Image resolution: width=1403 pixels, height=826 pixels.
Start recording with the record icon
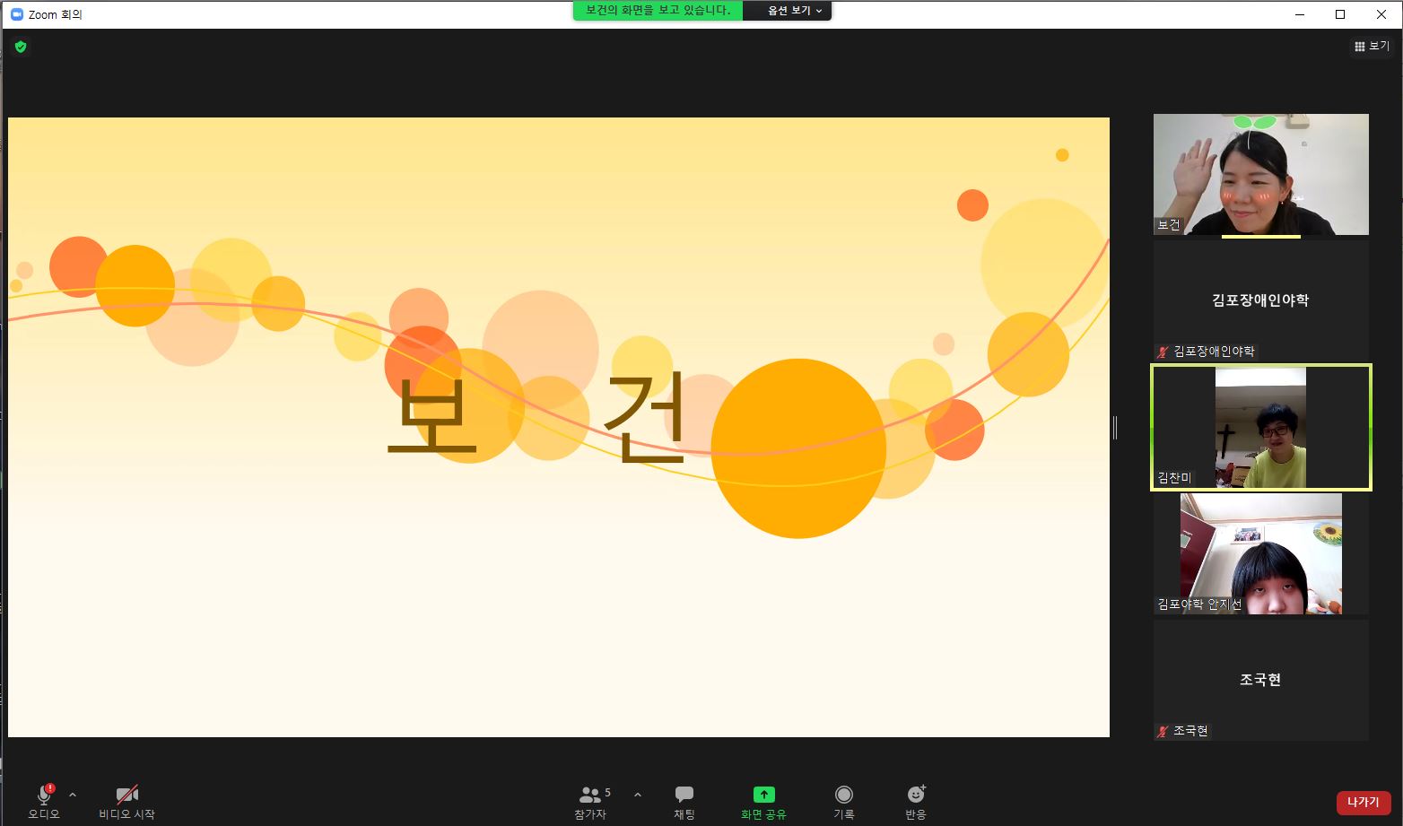[843, 794]
